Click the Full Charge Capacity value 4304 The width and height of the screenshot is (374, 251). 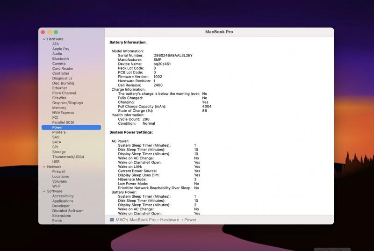[x=207, y=107]
